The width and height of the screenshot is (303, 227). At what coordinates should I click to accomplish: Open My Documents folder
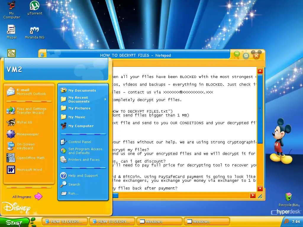pos(83,90)
